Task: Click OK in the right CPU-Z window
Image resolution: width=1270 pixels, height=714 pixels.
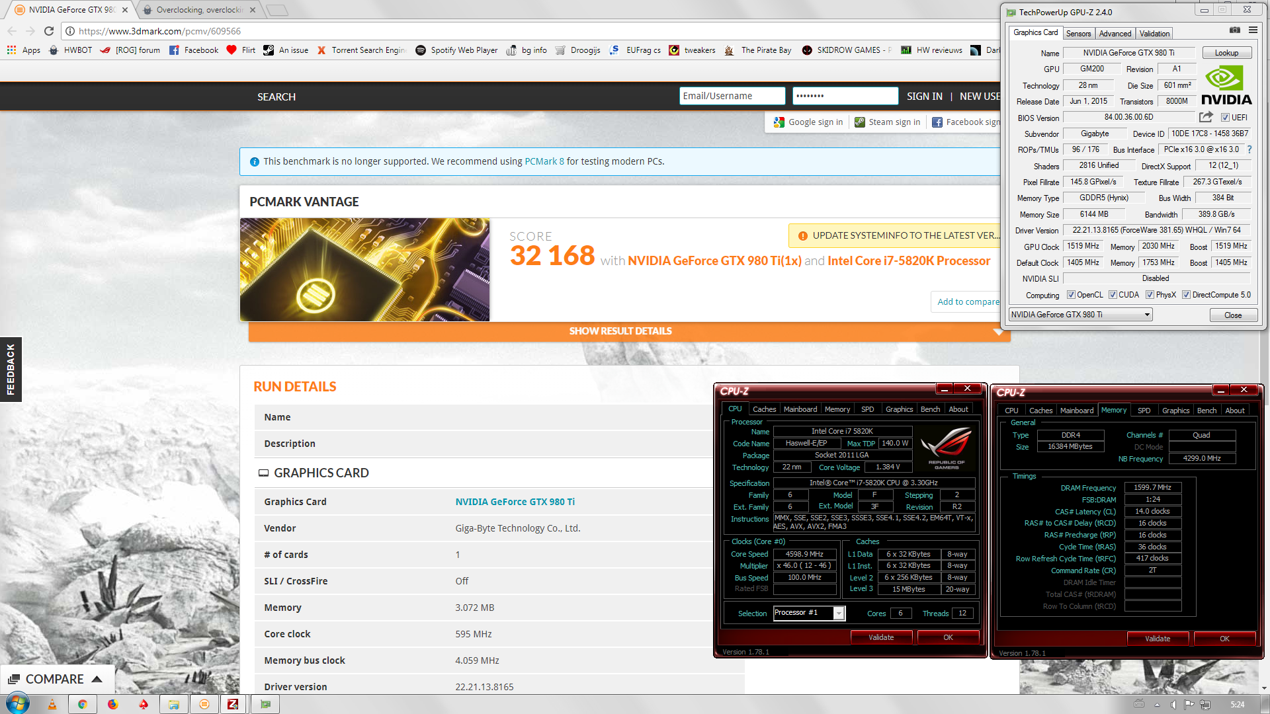Action: [x=1224, y=639]
